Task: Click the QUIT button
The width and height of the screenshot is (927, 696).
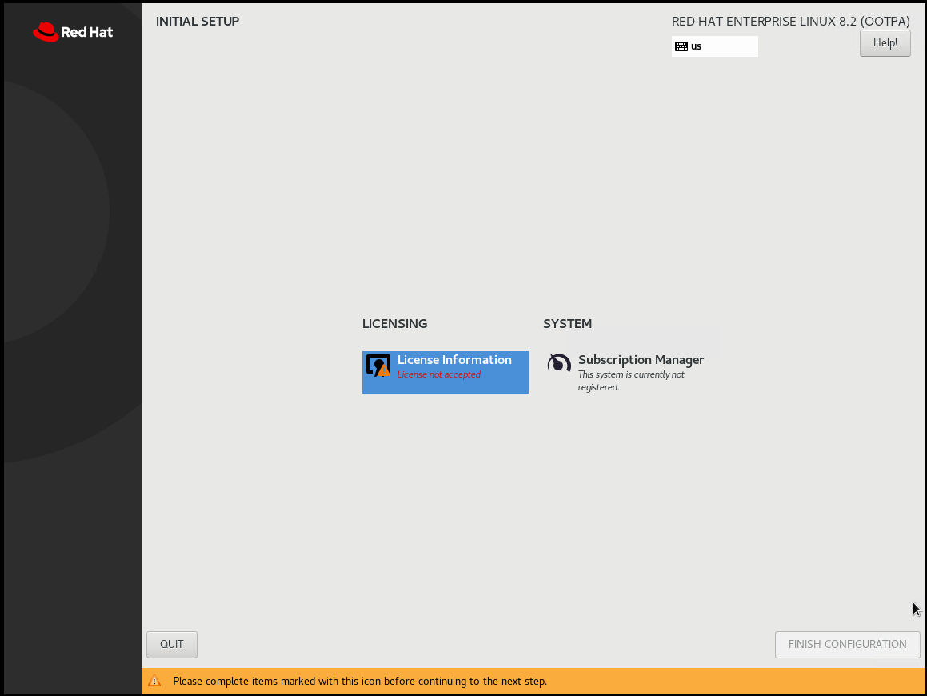Action: coord(172,644)
